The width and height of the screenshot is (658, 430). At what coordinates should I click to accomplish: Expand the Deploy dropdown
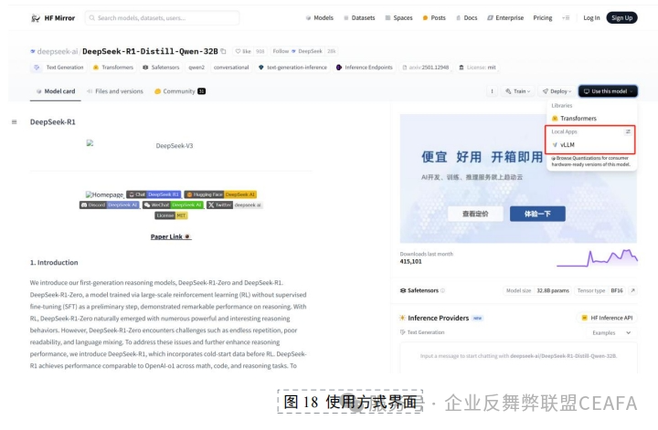tap(557, 91)
